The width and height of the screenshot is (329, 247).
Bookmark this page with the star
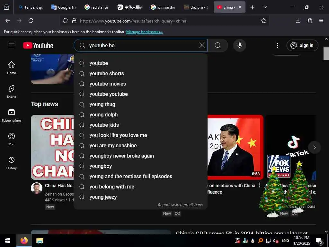(x=263, y=21)
